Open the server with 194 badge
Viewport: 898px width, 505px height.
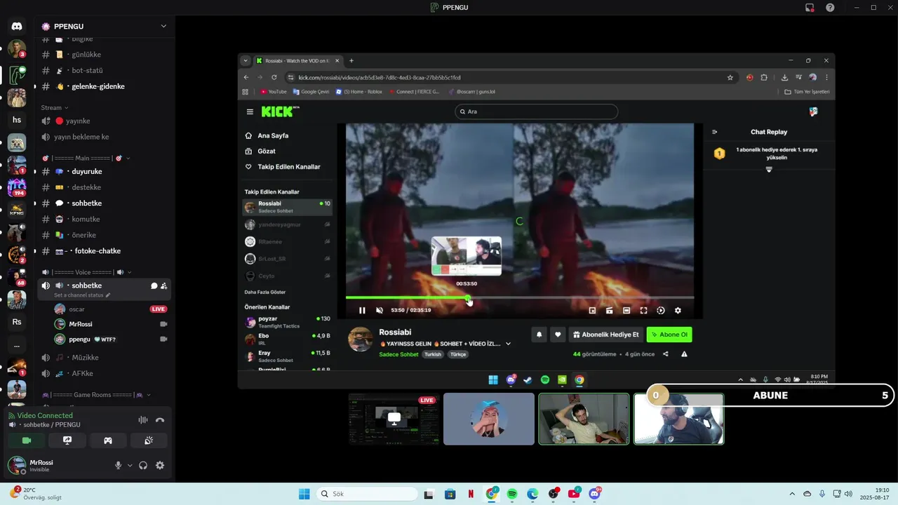tap(17, 187)
